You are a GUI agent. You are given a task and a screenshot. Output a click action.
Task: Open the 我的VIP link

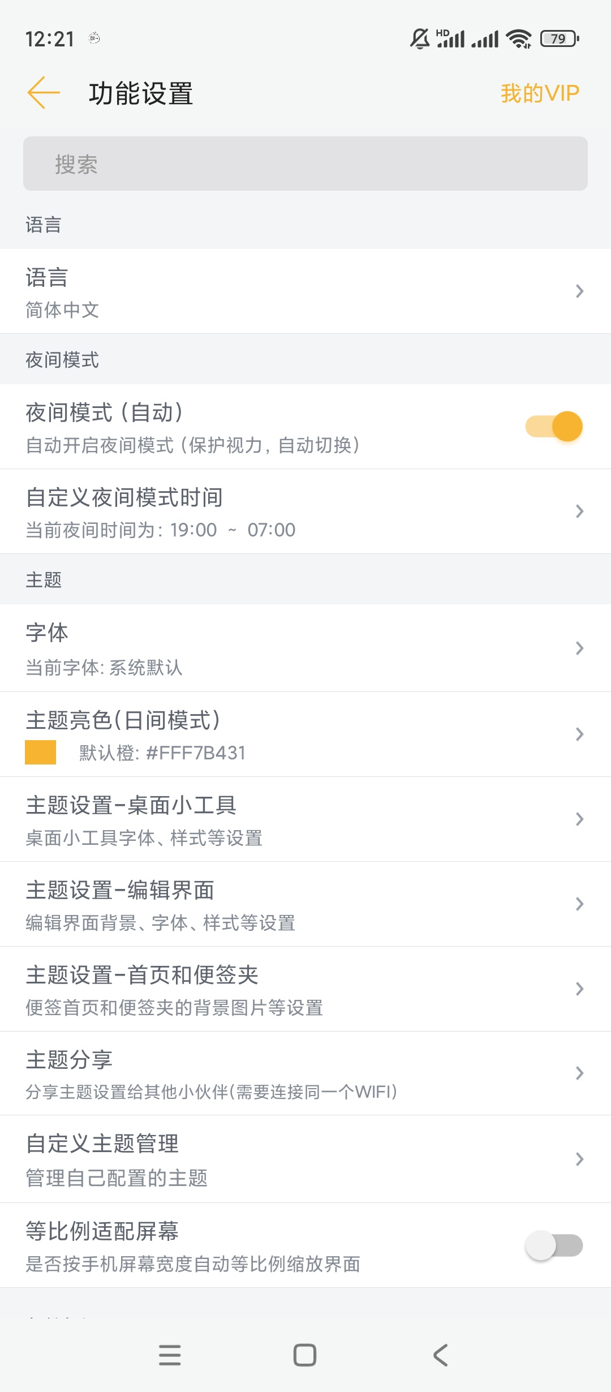tap(540, 93)
